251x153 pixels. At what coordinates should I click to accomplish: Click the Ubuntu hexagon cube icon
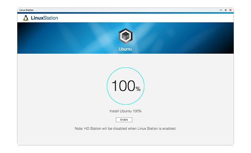tap(125, 36)
